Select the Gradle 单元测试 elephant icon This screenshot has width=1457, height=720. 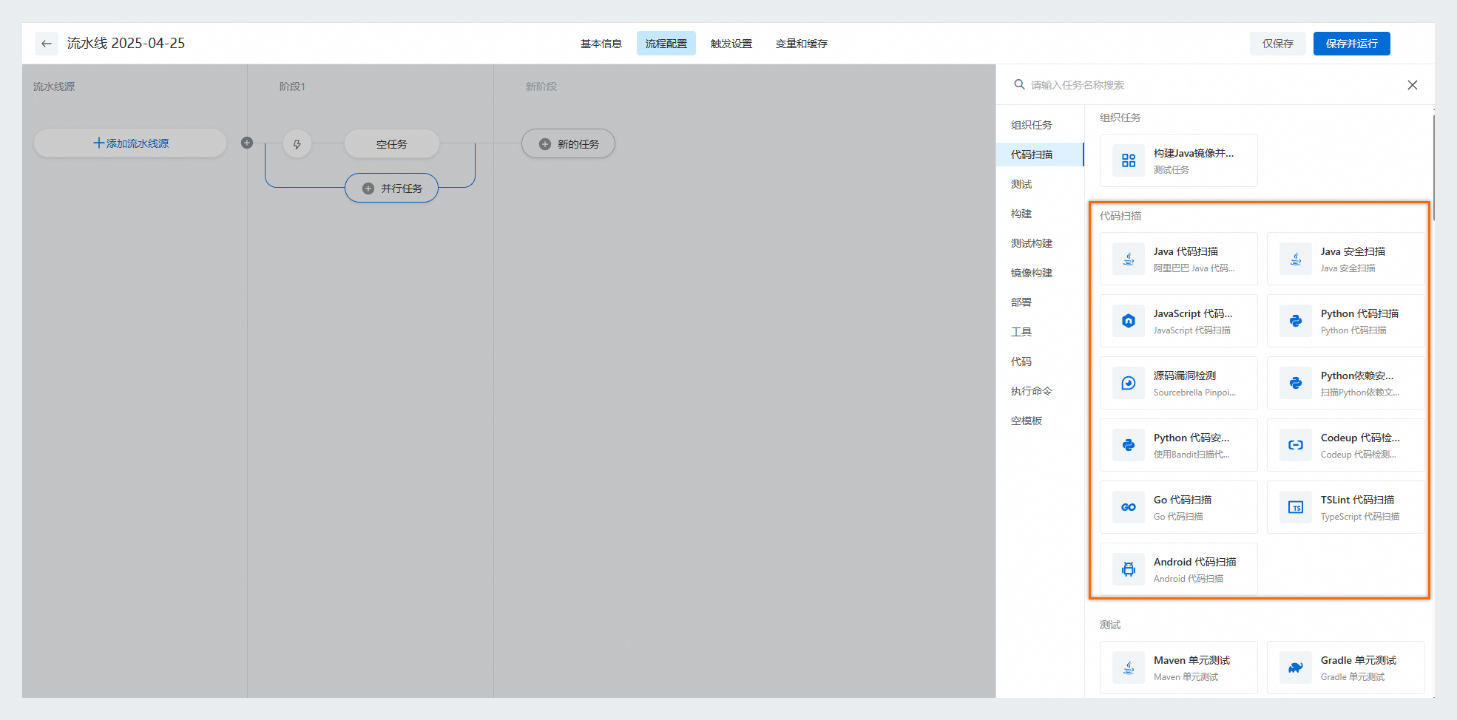click(1296, 668)
